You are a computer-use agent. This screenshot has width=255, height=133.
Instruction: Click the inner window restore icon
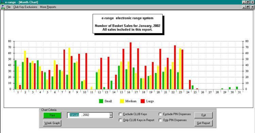coord(248,7)
